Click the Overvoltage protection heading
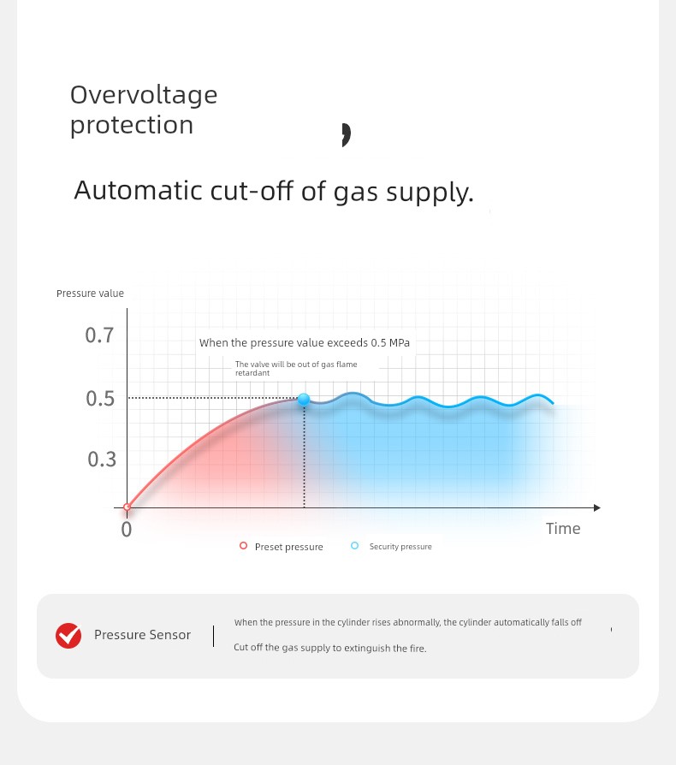 (144, 110)
